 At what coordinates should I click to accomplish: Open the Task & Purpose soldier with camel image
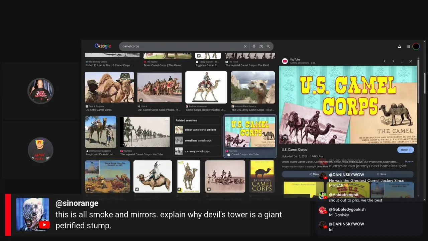[x=109, y=87]
